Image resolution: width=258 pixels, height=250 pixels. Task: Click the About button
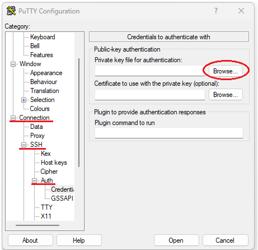[x=30, y=240]
